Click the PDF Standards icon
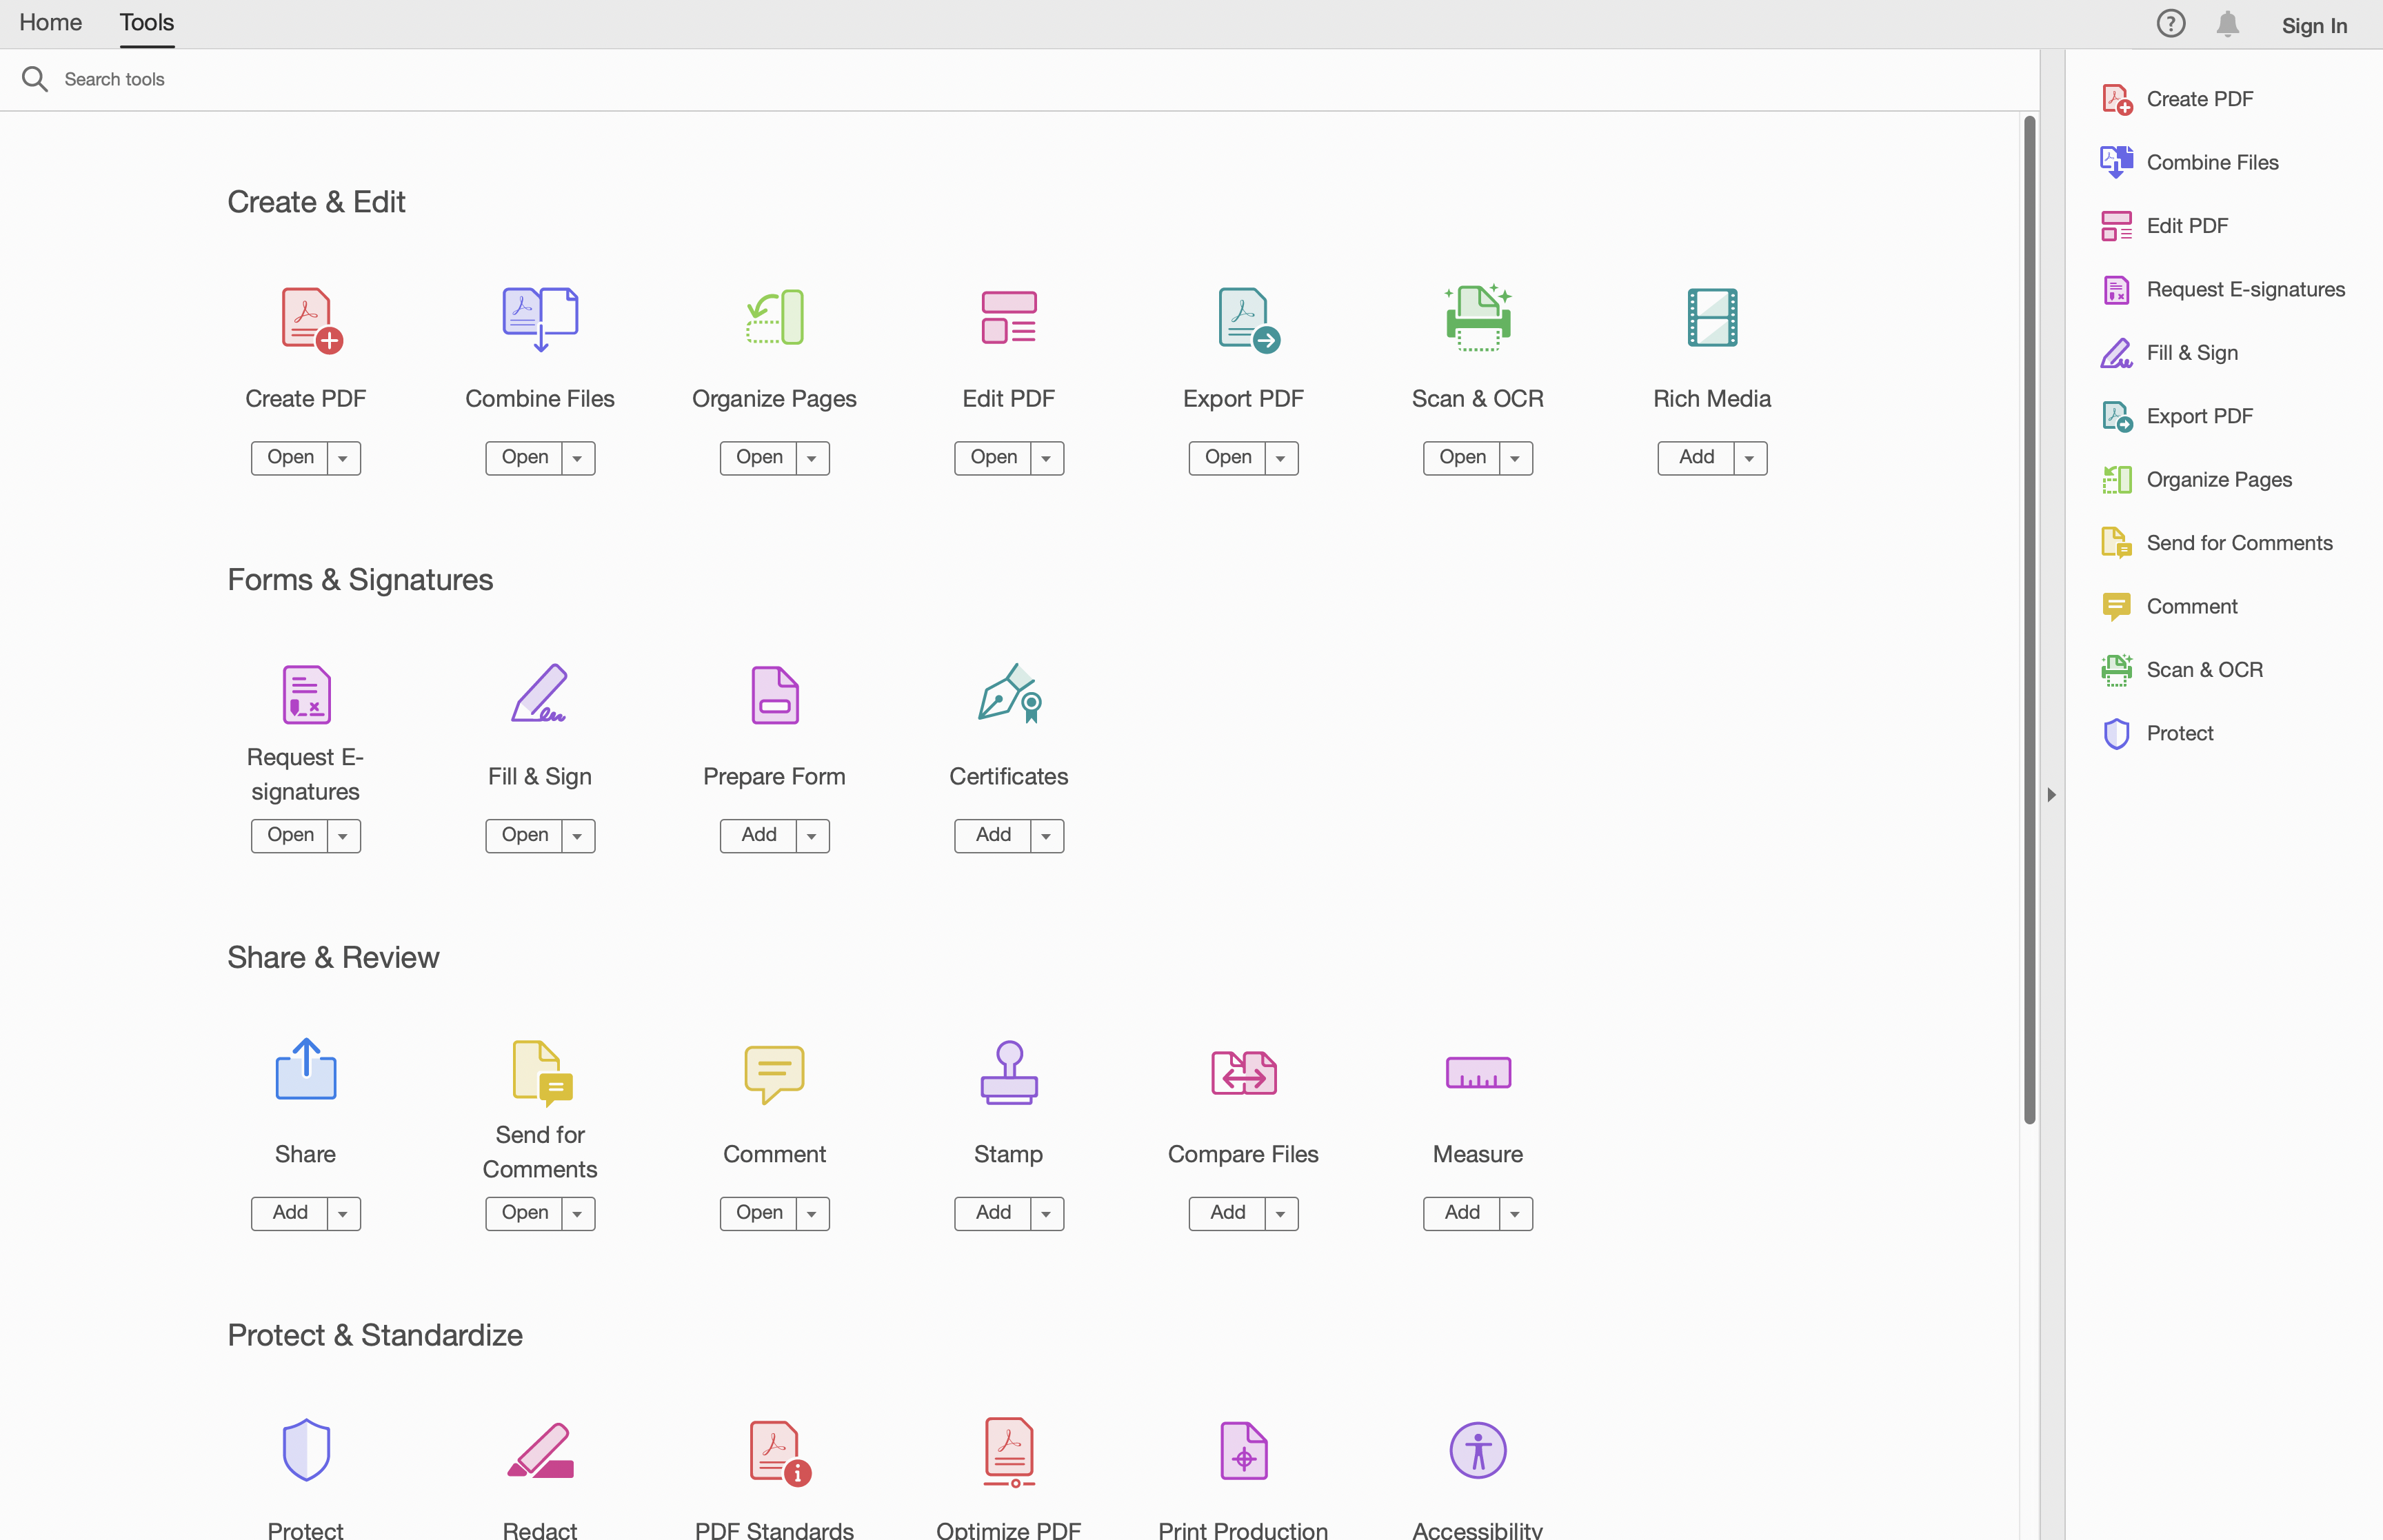 click(781, 1453)
